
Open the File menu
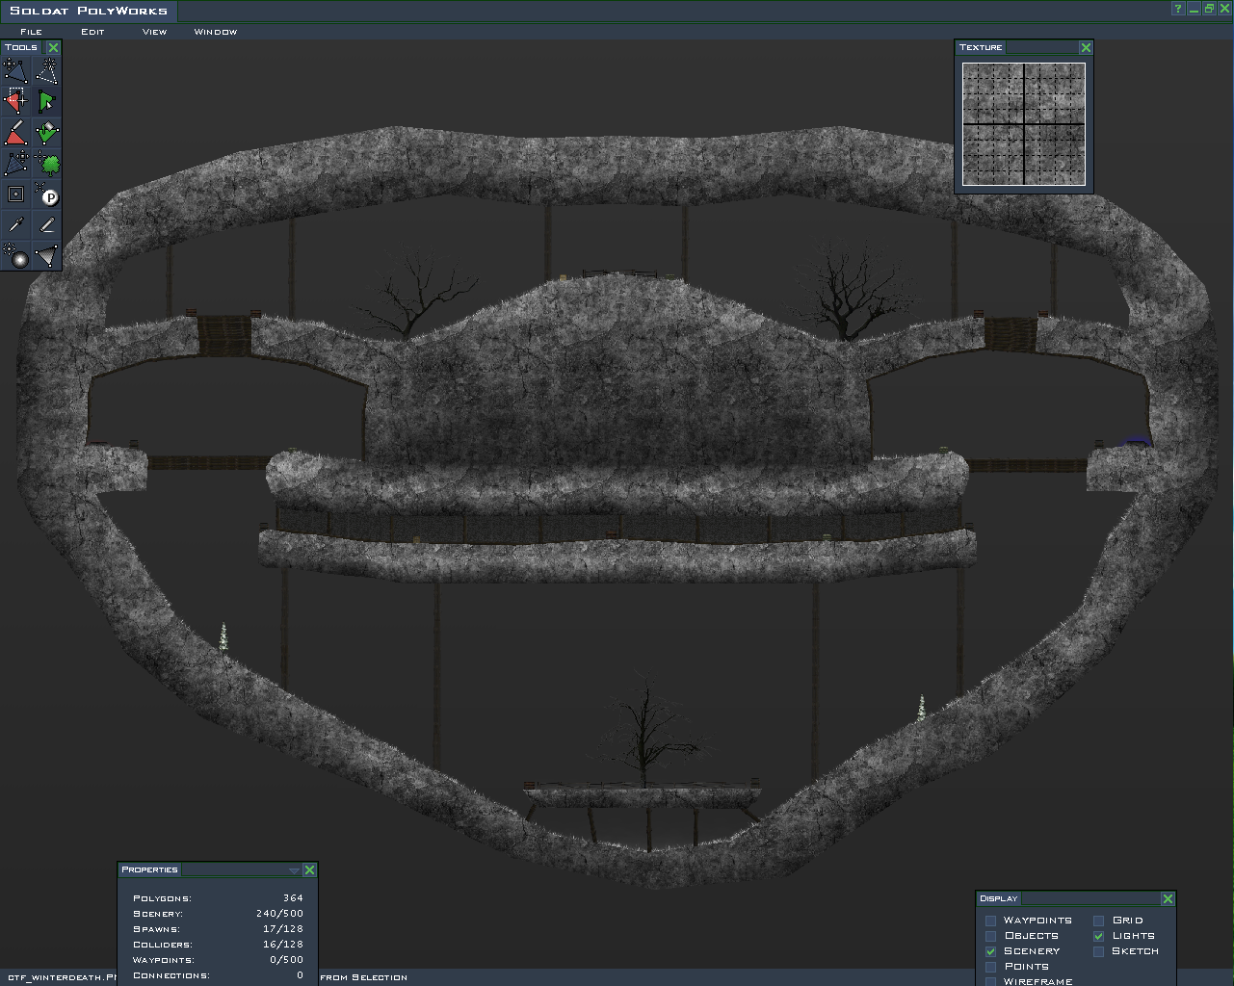(31, 32)
